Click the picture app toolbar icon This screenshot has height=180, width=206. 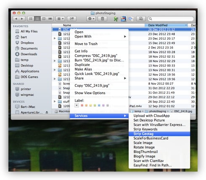(x=124, y=19)
